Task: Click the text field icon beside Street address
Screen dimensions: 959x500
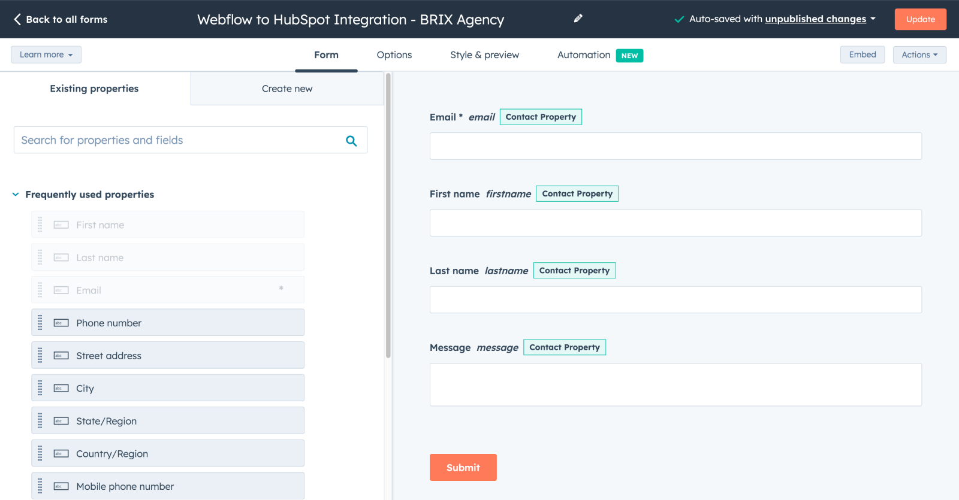Action: tap(61, 356)
